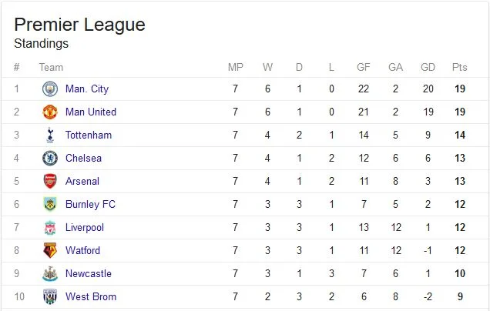Open the Burnley FC team link

coord(90,205)
